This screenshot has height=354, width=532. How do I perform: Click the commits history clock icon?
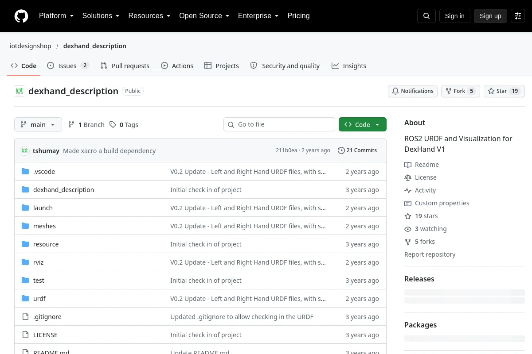coord(341,150)
